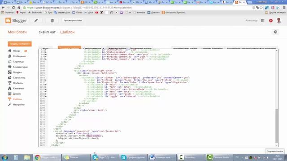Open Страницы in sidebar

(x=18, y=62)
